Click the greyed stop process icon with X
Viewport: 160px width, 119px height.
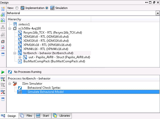(x=3, y=85)
